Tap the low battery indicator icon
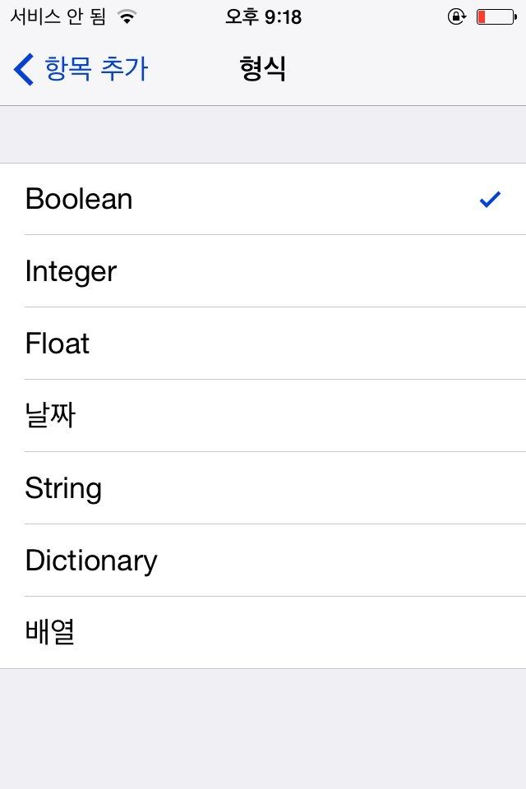 [x=496, y=17]
